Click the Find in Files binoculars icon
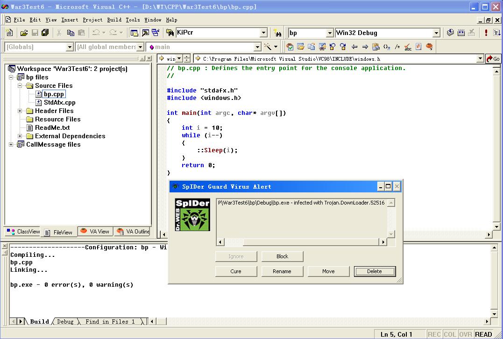This screenshot has height=339, width=503. tap(170, 33)
